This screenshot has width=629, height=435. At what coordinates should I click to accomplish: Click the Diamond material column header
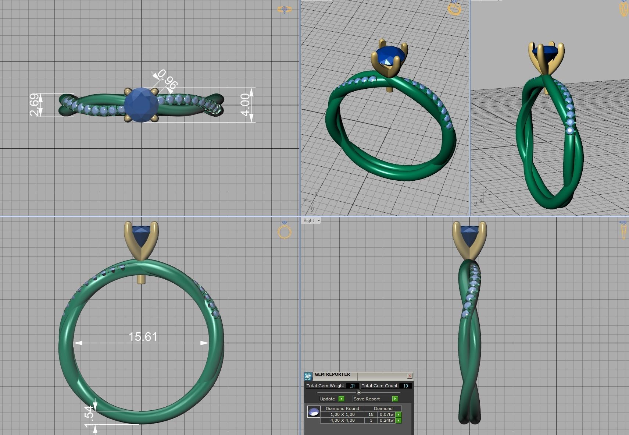tap(383, 409)
